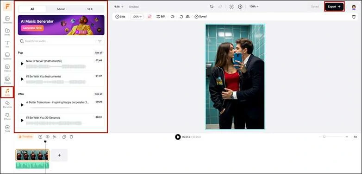Redo the last undone action

[220, 6]
